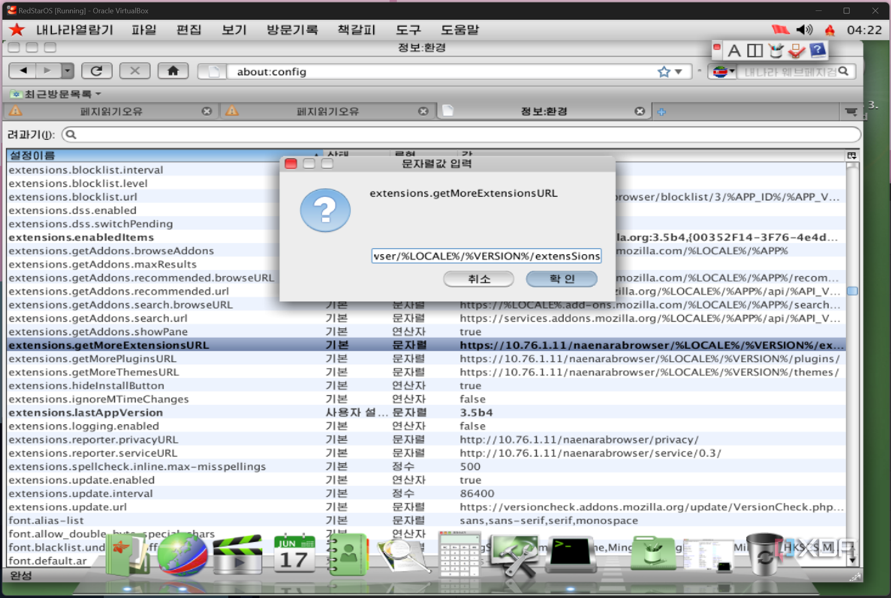
Task: Click the text size 'A' icon in floating palette
Action: coord(734,50)
